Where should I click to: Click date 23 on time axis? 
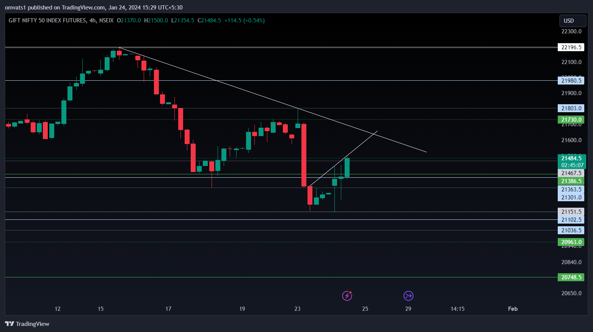(x=297, y=309)
